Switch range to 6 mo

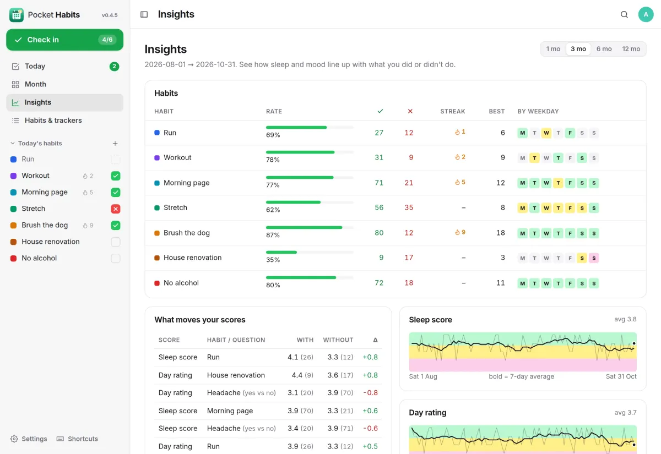pos(604,49)
